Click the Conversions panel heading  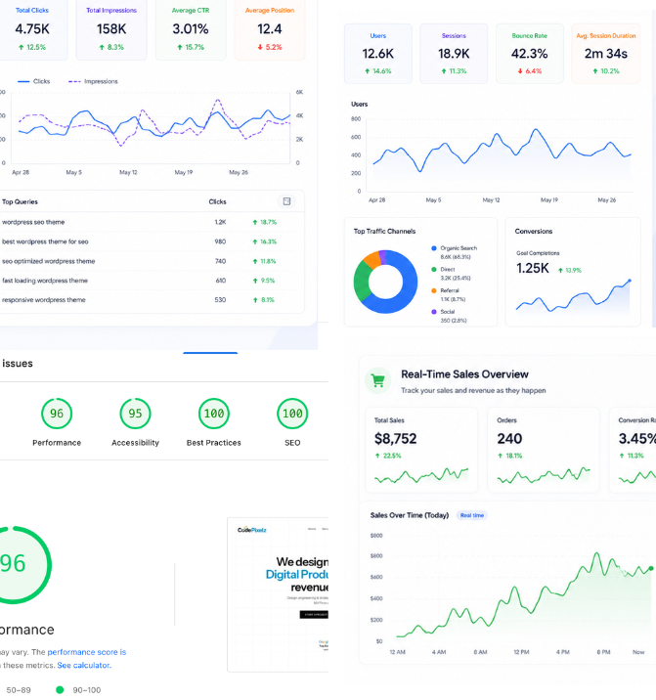[x=534, y=232]
